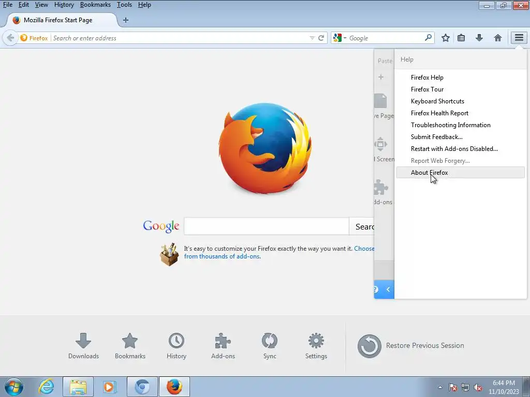Bookmark this page with star icon
The width and height of the screenshot is (530, 397).
446,38
